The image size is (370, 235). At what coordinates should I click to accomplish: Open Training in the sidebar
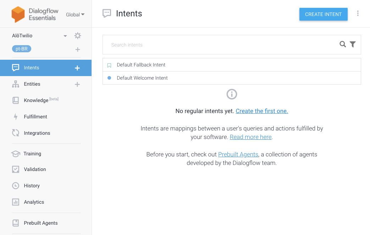(32, 154)
